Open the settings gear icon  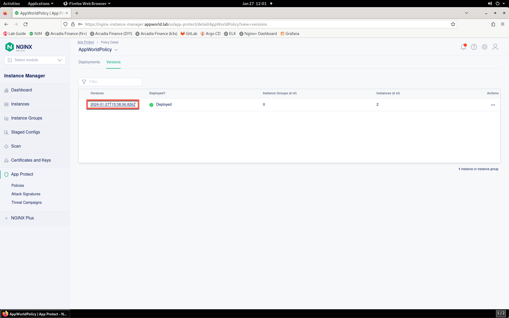pos(485,47)
